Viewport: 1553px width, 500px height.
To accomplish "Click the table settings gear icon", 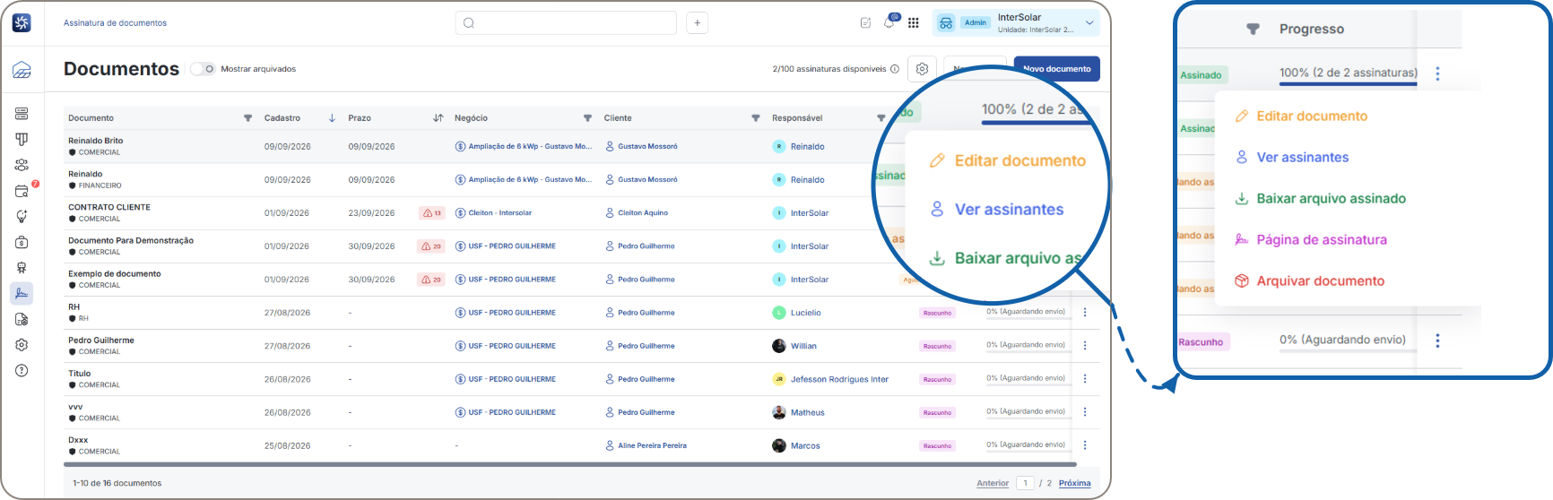I will coord(922,69).
